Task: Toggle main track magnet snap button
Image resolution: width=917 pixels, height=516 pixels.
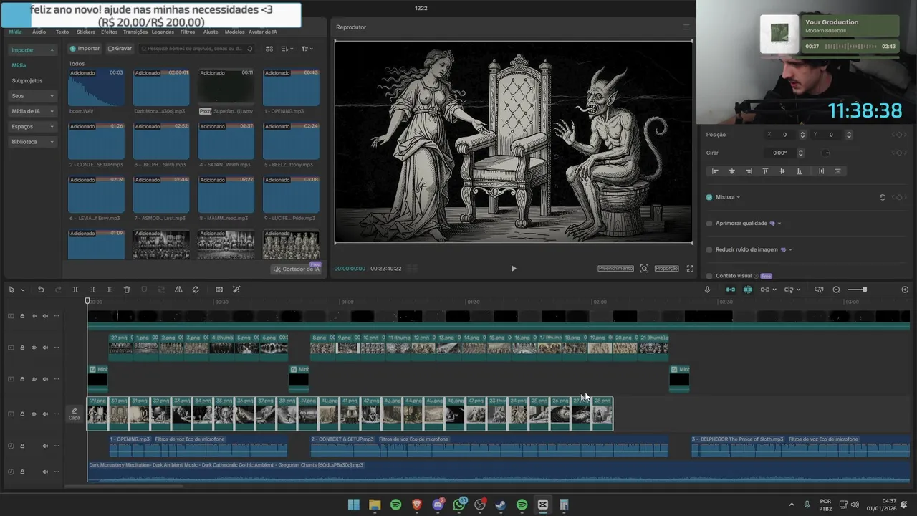Action: [x=731, y=290]
